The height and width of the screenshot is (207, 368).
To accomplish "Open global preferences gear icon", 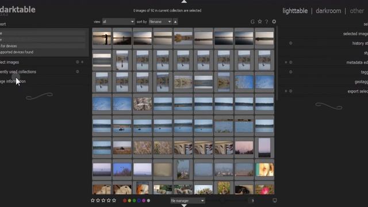I will (274, 22).
